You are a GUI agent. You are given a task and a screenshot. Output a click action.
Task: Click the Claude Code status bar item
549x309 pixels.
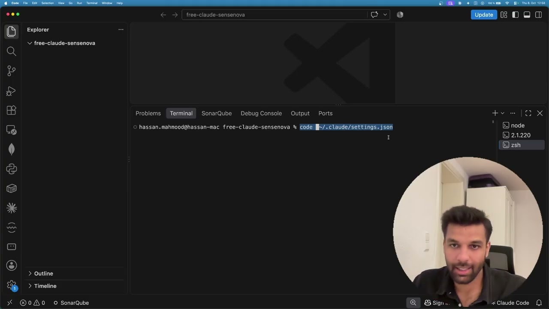[x=510, y=303]
